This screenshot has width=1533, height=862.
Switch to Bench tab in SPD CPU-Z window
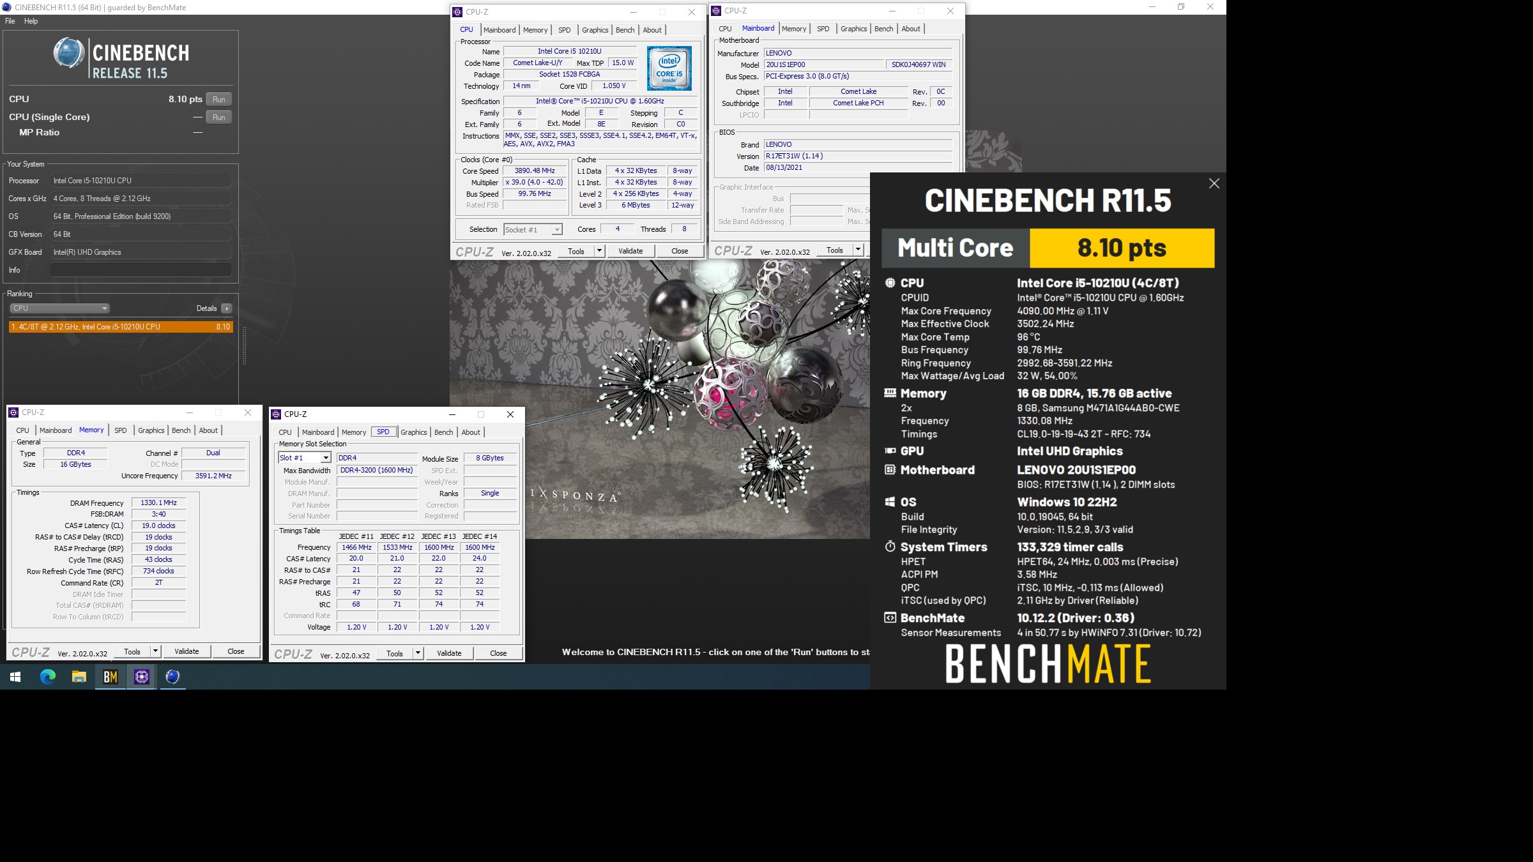pos(443,432)
